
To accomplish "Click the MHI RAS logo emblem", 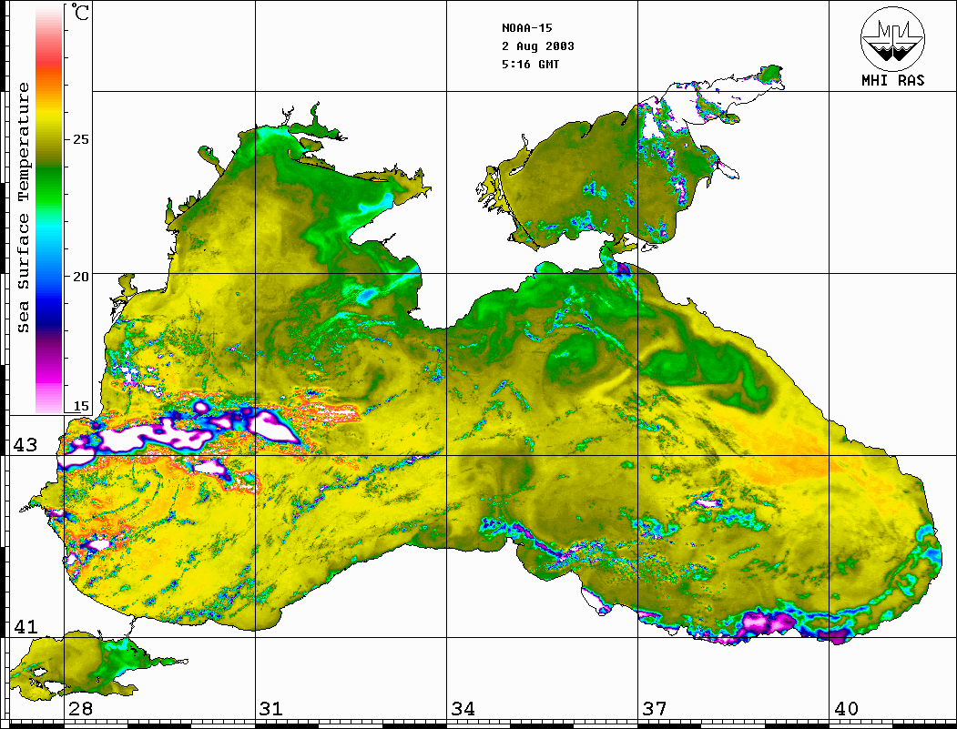I will 892,39.
